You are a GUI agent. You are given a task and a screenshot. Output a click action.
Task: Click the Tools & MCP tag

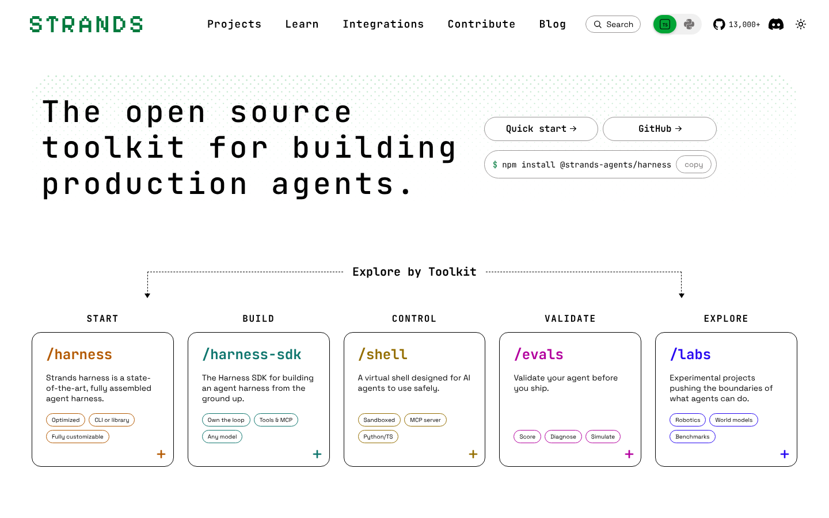click(276, 420)
